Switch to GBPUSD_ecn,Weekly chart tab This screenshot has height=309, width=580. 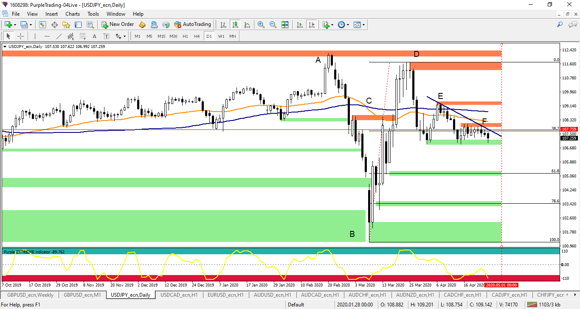pos(30,295)
